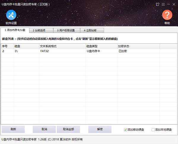
Task: Click the status bar version text 1.26版
Action: [42, 139]
